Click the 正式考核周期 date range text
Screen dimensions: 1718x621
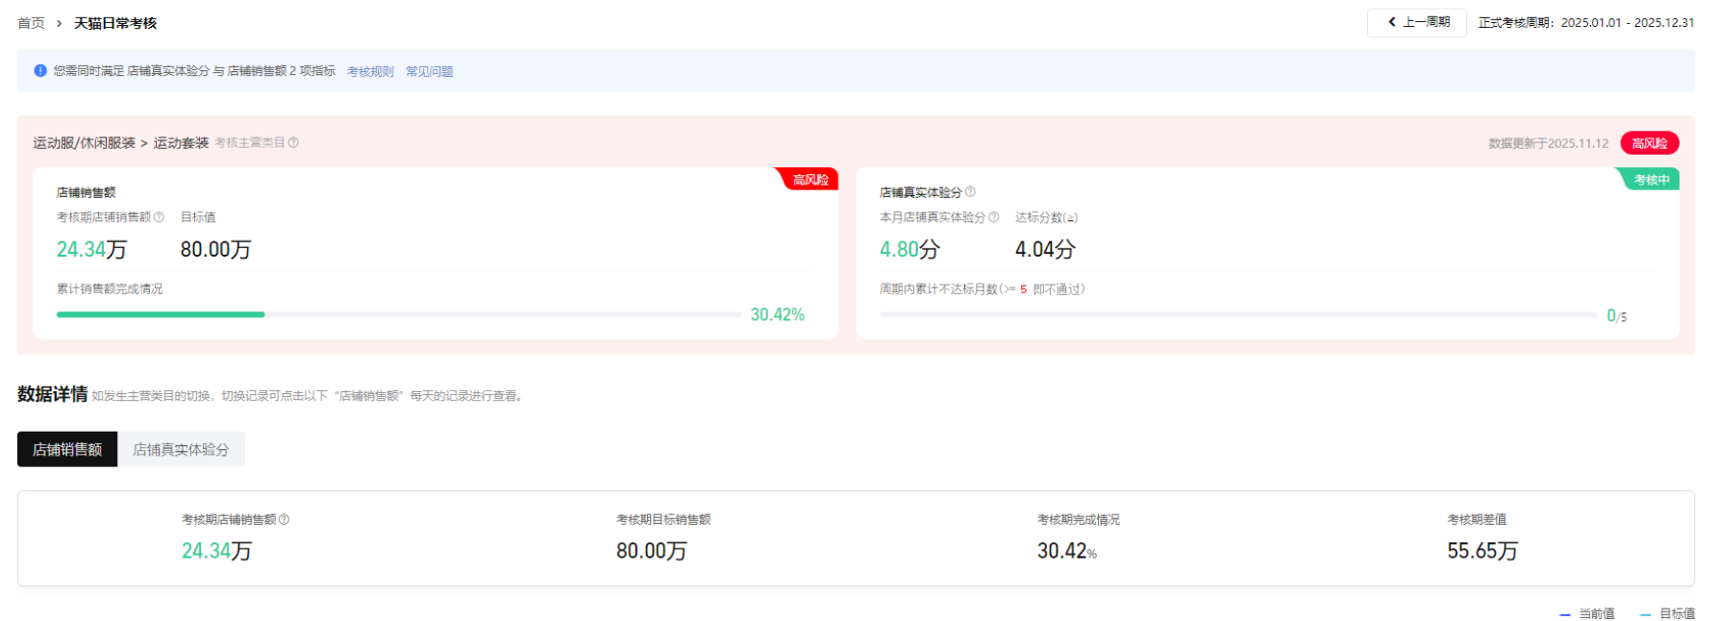1586,22
